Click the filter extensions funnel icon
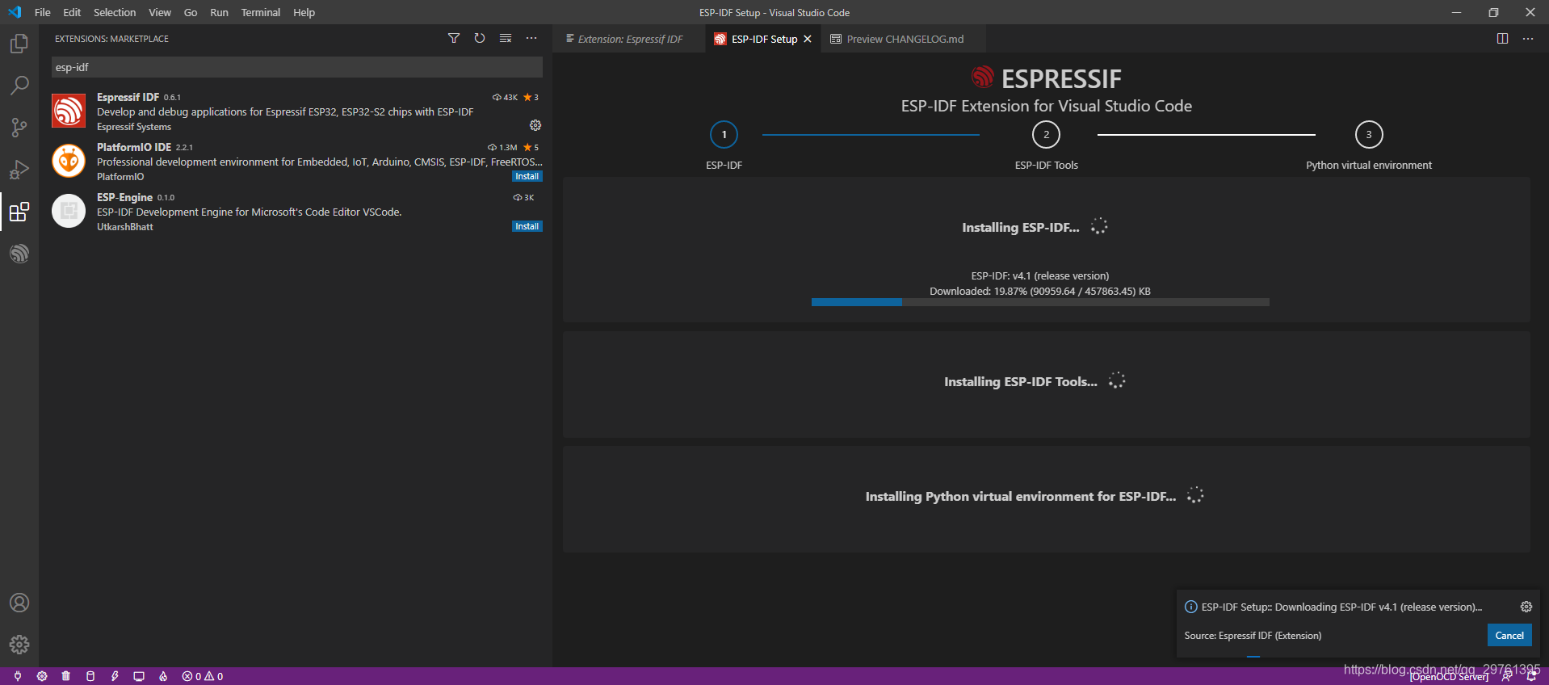The height and width of the screenshot is (685, 1549). (454, 38)
